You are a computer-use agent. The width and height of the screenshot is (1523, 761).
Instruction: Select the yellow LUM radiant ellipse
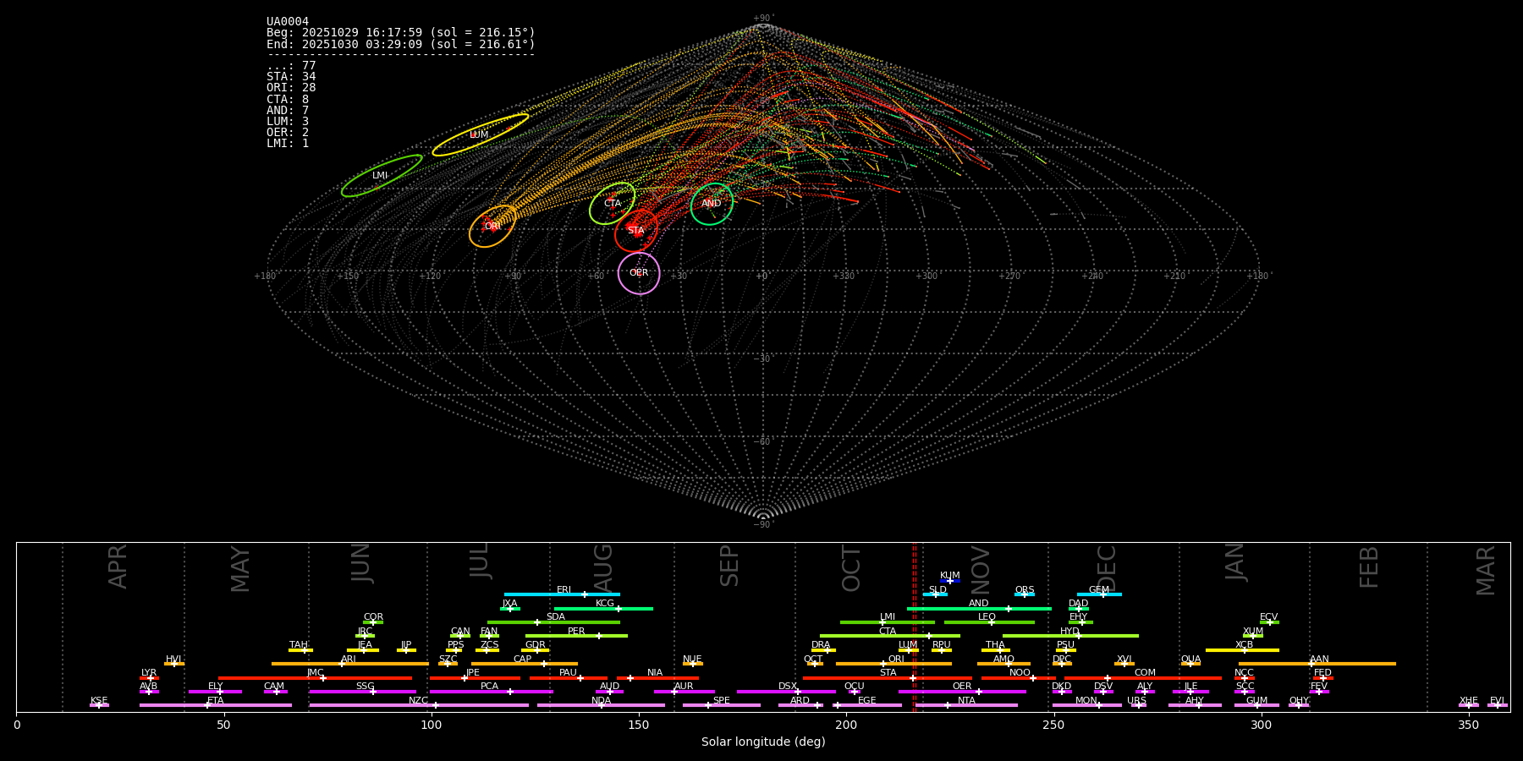pyautogui.click(x=480, y=135)
